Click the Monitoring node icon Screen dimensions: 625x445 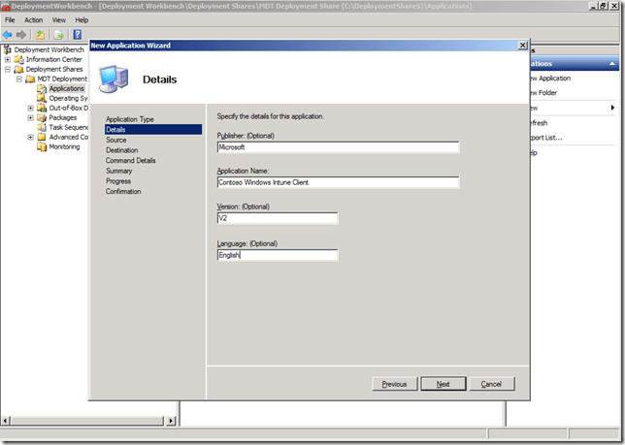point(42,146)
